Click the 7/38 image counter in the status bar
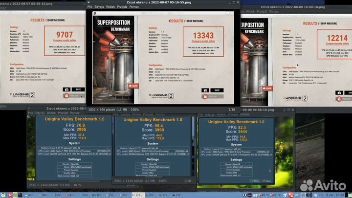Image resolution: width=352 pixels, height=198 pixels. [232, 110]
